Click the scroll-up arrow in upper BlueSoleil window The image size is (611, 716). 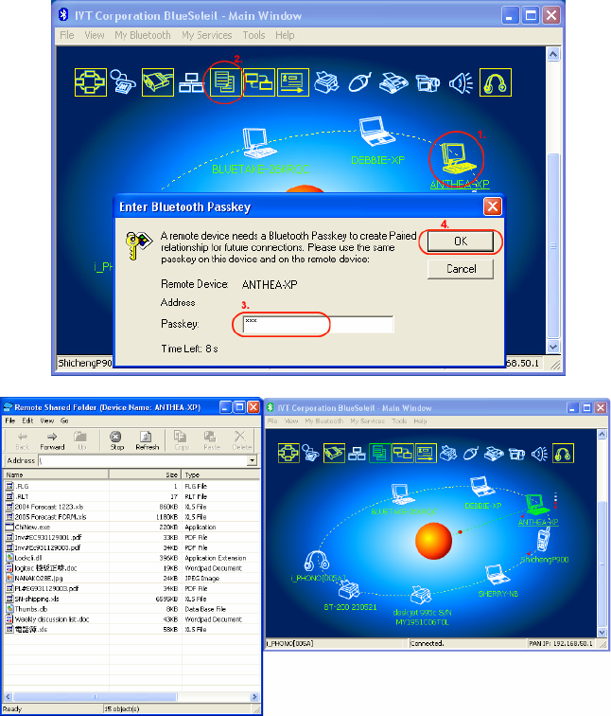553,54
